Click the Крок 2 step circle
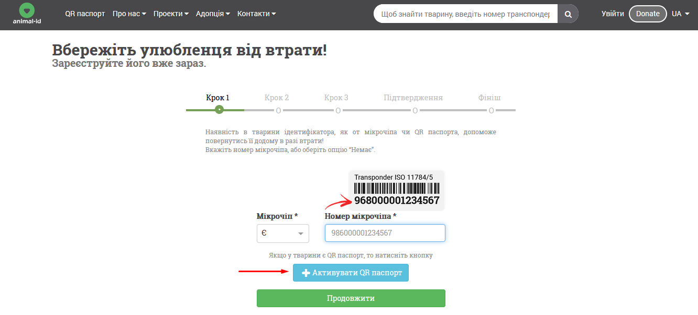This screenshot has height=315, width=698. click(x=278, y=110)
